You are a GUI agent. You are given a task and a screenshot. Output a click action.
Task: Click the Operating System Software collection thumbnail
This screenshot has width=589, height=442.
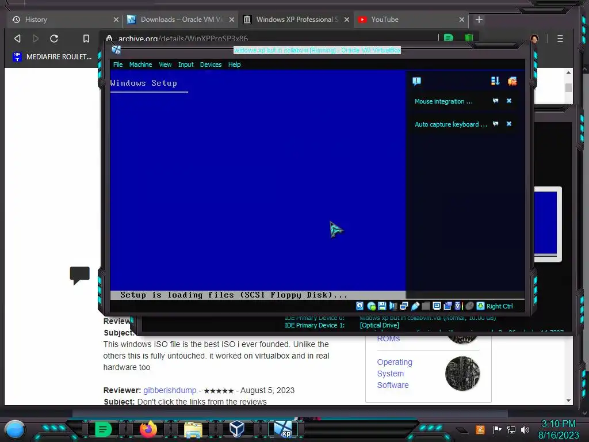click(462, 374)
